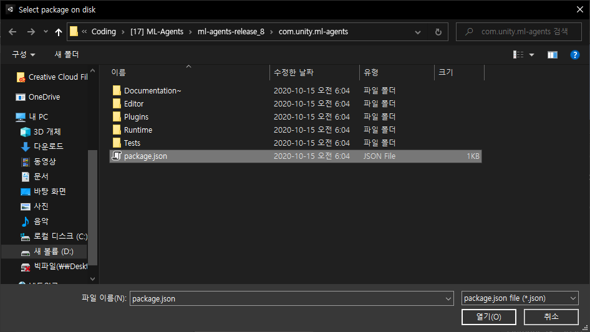
Task: Click the ml-agents-release_8 breadcrumb
Action: click(231, 32)
